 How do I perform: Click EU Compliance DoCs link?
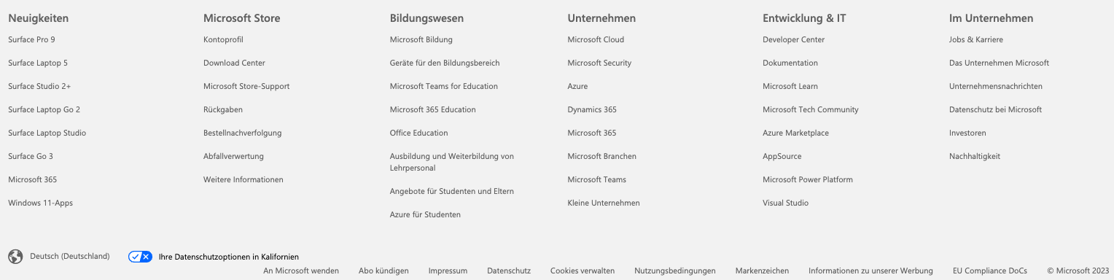click(x=990, y=271)
